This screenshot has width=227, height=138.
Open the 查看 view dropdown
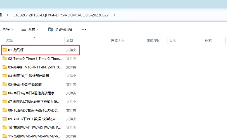coord(30,29)
